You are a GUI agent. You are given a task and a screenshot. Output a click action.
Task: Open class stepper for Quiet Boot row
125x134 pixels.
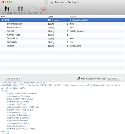(68, 39)
